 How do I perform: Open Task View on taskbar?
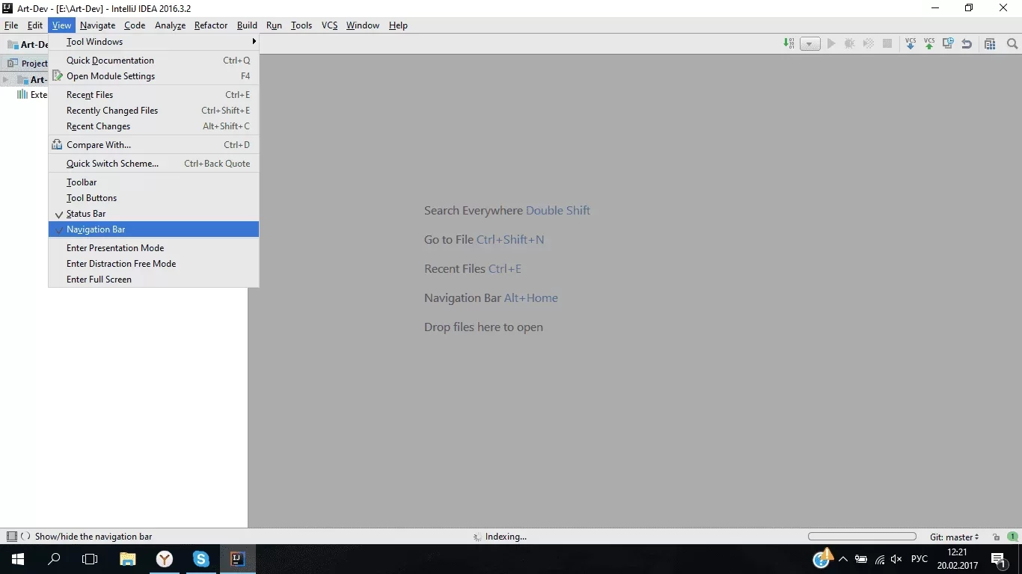point(90,559)
